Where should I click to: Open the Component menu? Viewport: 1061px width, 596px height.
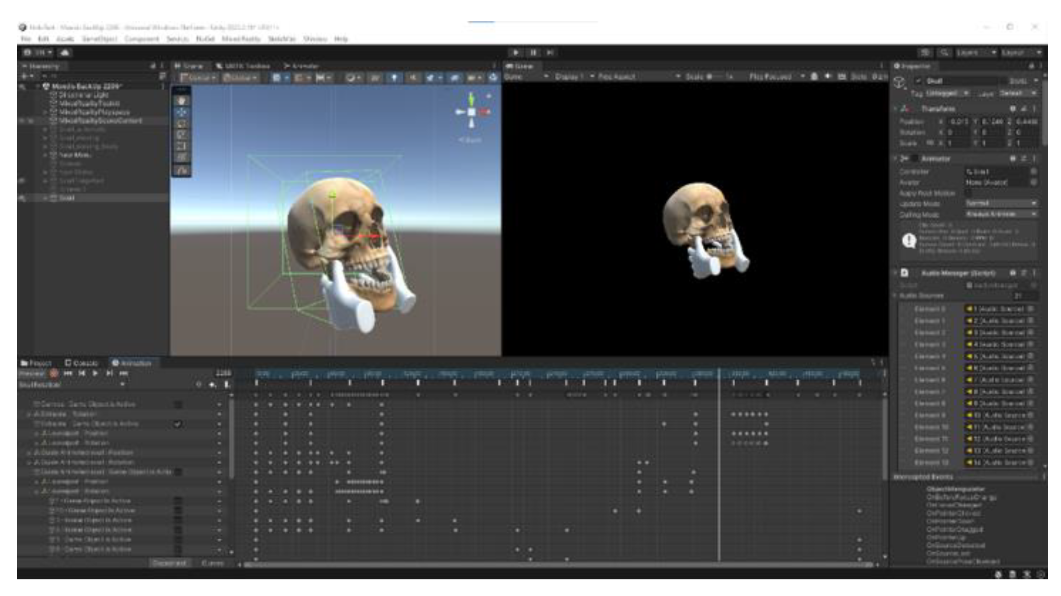[141, 39]
